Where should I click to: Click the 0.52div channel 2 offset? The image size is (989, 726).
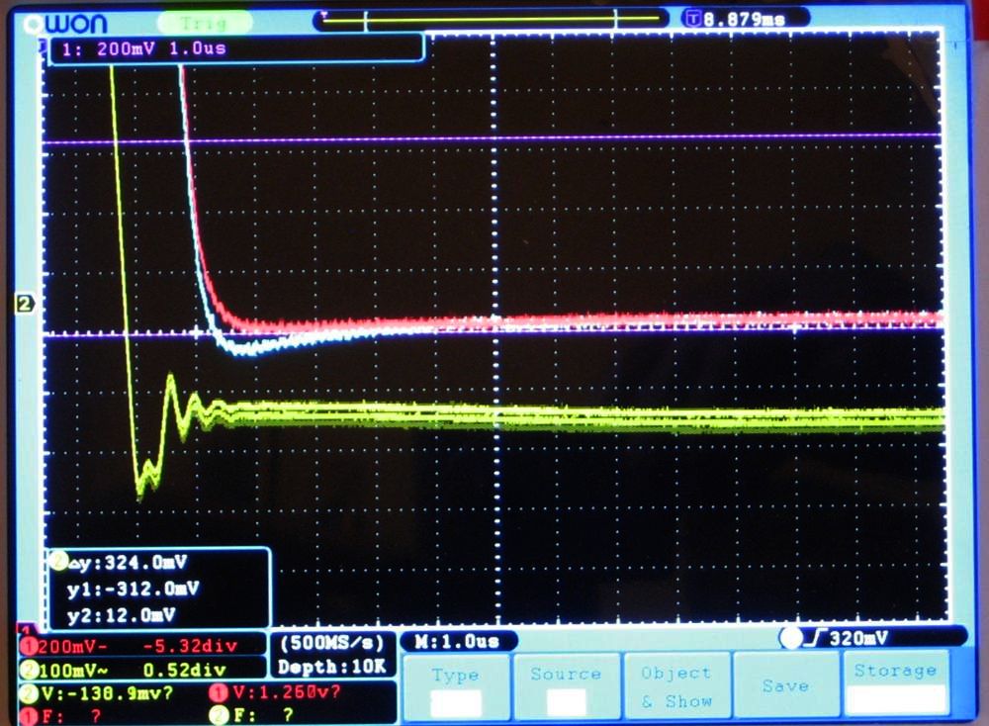tap(184, 670)
